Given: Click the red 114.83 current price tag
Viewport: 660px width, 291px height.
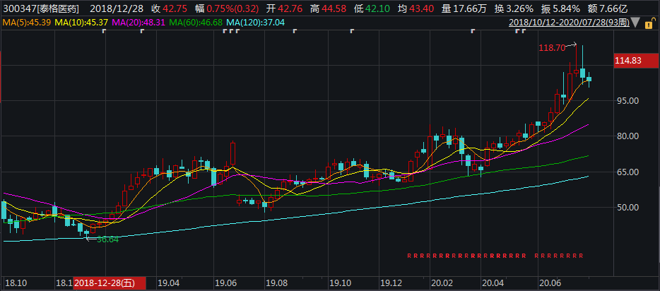Looking at the screenshot, I should 627,61.
